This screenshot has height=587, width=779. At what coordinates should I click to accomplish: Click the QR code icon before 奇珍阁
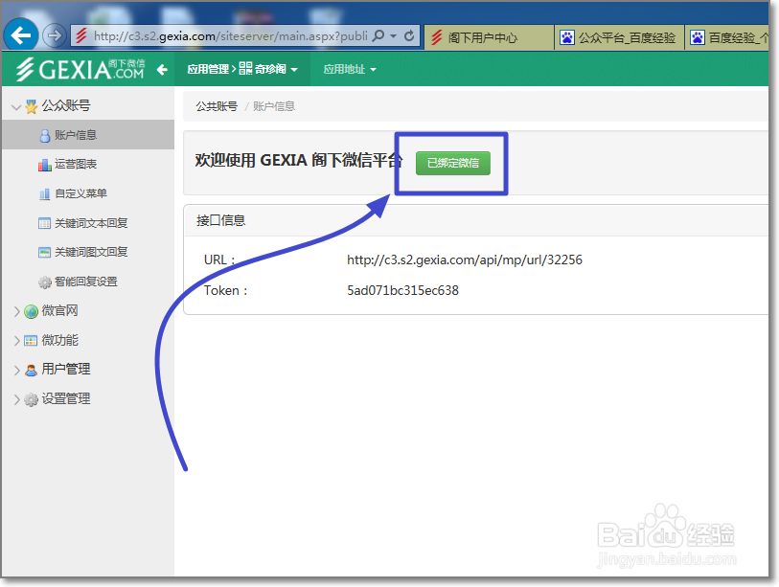pyautogui.click(x=245, y=69)
